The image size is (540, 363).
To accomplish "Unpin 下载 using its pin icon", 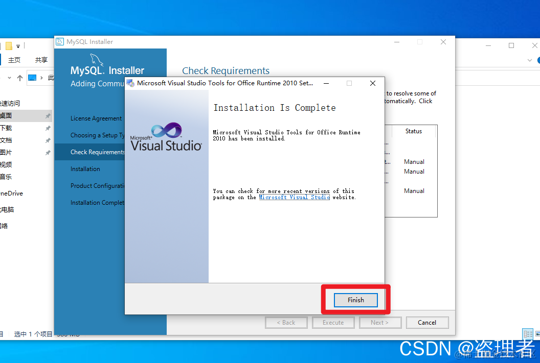I will tap(48, 128).
